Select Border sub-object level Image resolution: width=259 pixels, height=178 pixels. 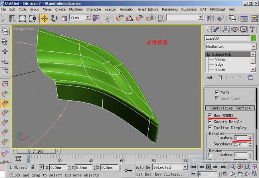[220, 69]
